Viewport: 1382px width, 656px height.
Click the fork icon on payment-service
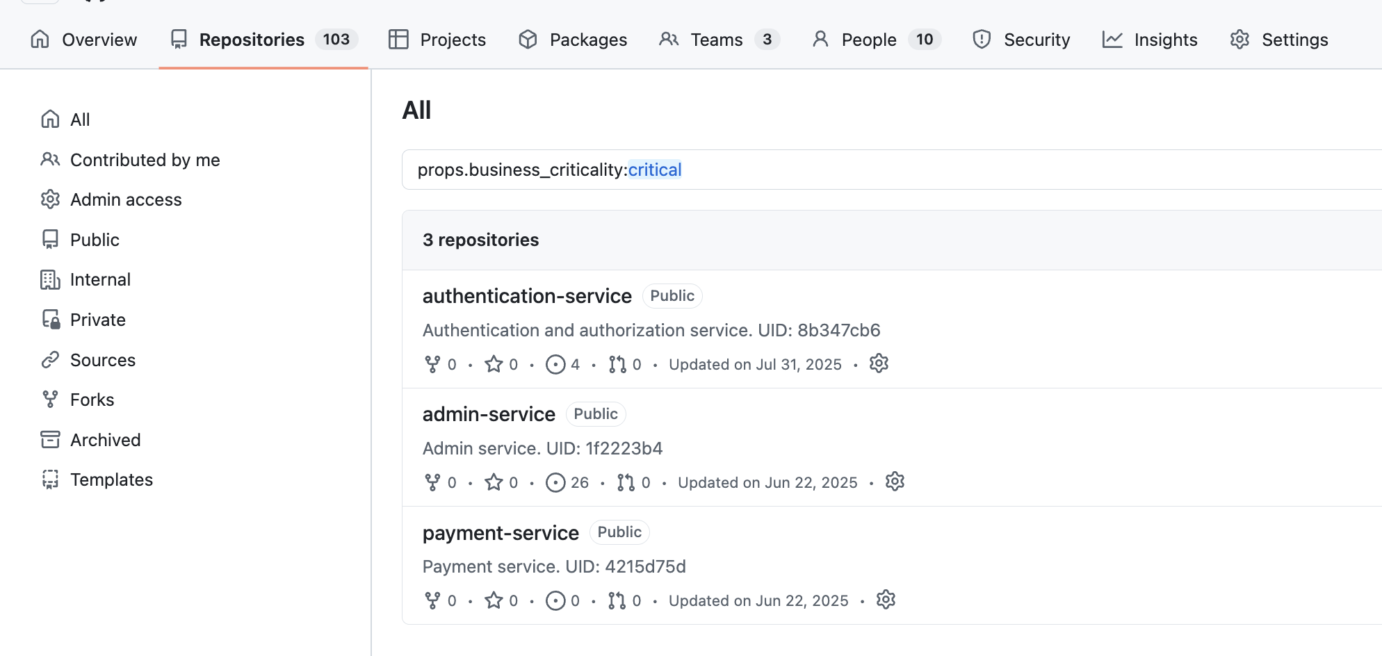coord(432,600)
